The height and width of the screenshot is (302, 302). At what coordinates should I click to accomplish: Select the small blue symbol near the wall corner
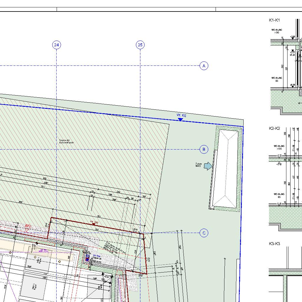pyautogui.click(x=87, y=259)
